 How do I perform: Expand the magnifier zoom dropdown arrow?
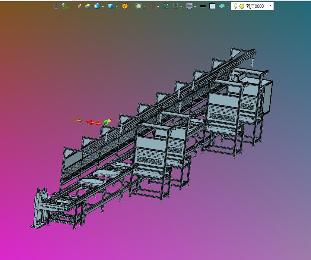(144, 7)
